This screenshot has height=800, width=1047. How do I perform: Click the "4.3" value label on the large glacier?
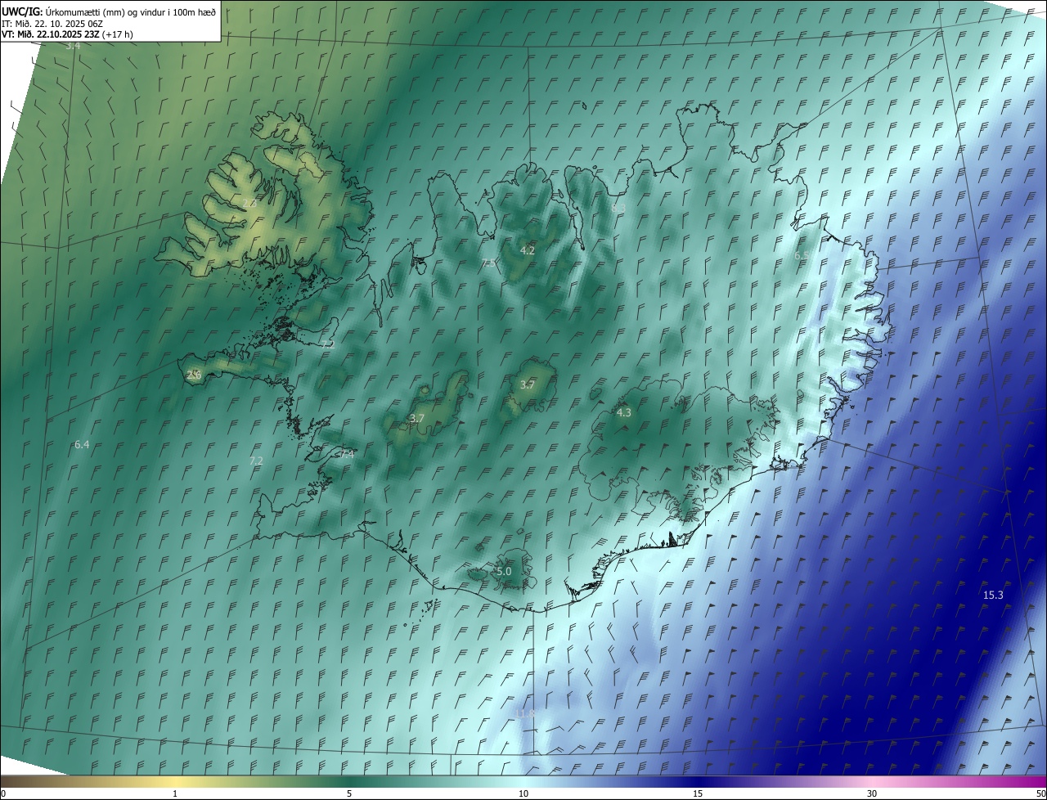click(623, 413)
